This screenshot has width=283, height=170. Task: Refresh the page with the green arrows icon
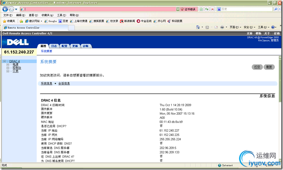pyautogui.click(x=207, y=9)
